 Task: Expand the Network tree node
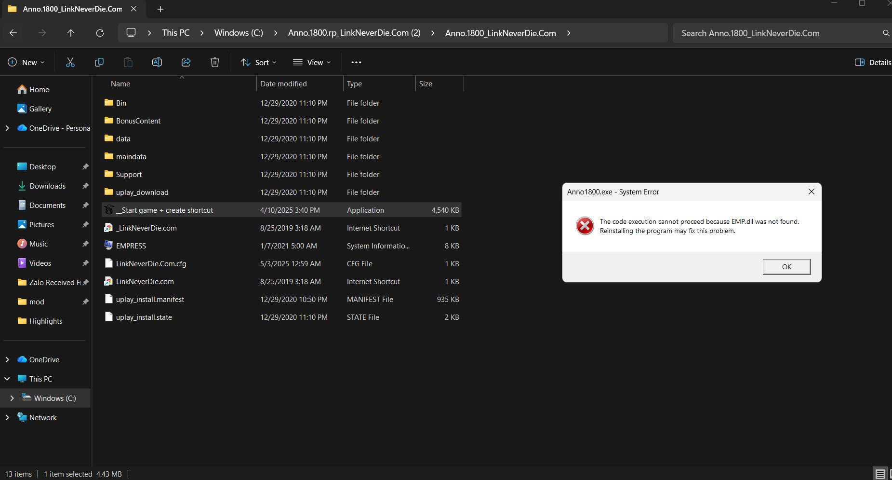pos(7,418)
